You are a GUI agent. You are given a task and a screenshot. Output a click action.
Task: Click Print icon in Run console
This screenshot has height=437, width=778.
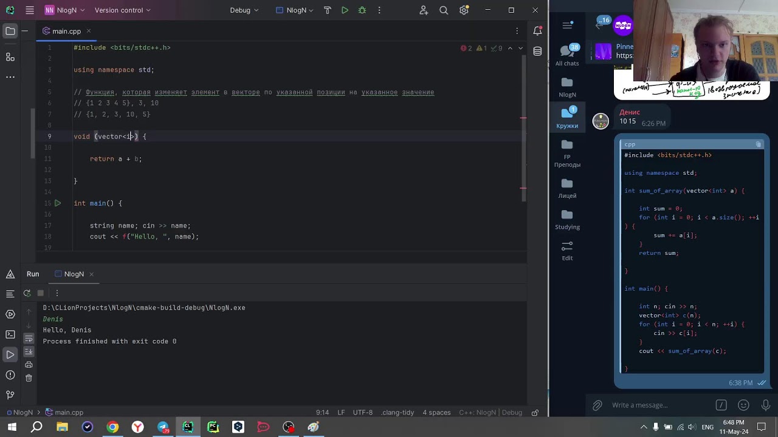coord(29,365)
